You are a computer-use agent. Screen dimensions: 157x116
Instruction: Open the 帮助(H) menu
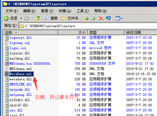(x=101, y=11)
